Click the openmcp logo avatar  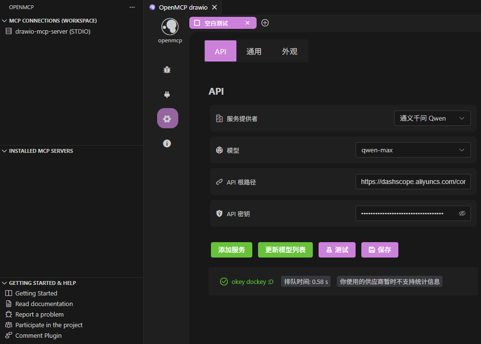click(170, 27)
